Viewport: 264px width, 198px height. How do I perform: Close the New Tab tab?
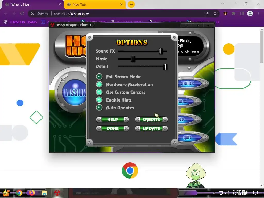pyautogui.click(x=121, y=5)
